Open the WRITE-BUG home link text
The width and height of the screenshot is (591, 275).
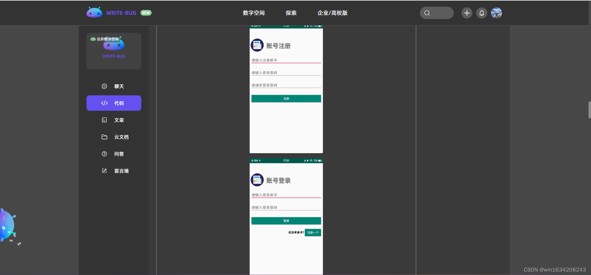click(121, 13)
